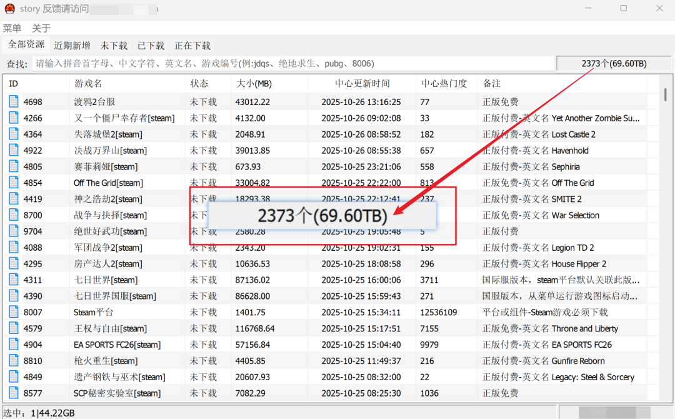Click the document icon for ID 4904
The image size is (675, 419).
(14, 345)
